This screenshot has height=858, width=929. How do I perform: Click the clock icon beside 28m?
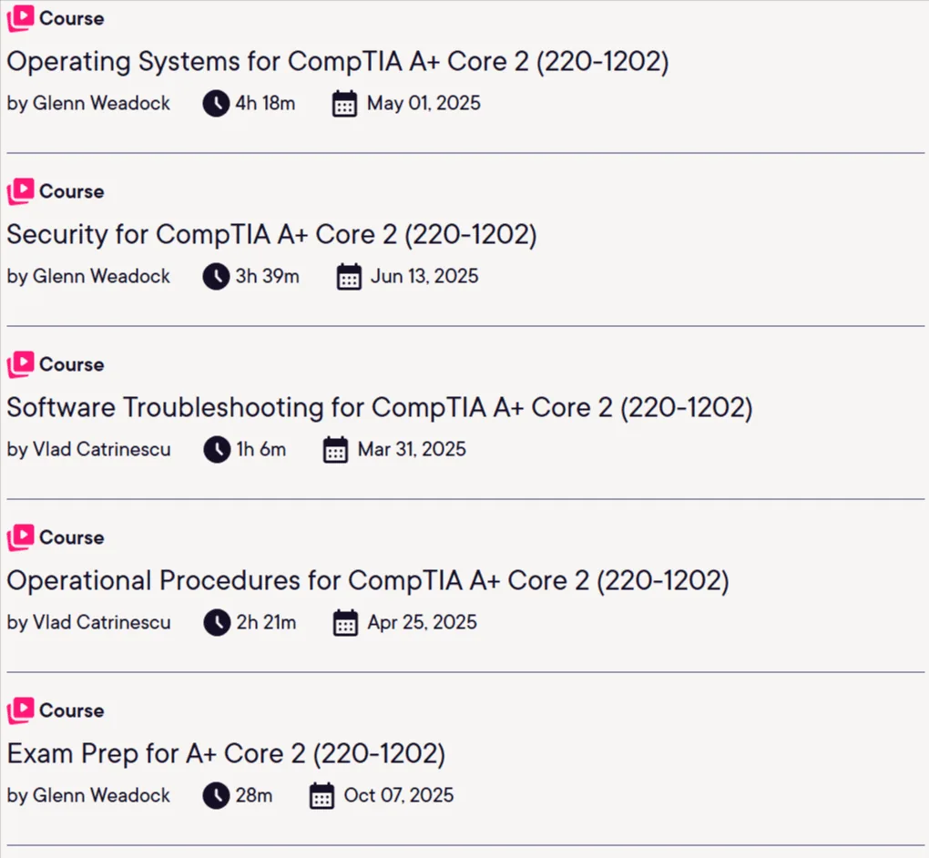[216, 796]
